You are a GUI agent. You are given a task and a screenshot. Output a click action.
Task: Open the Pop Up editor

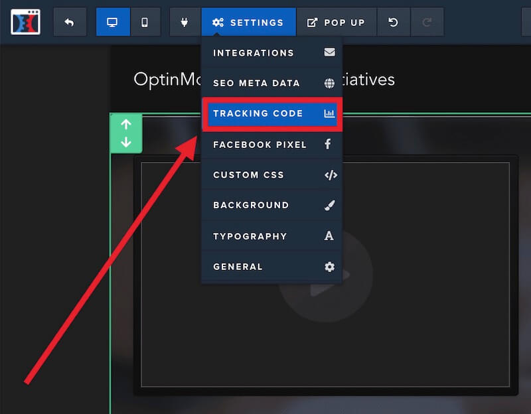[x=337, y=22]
